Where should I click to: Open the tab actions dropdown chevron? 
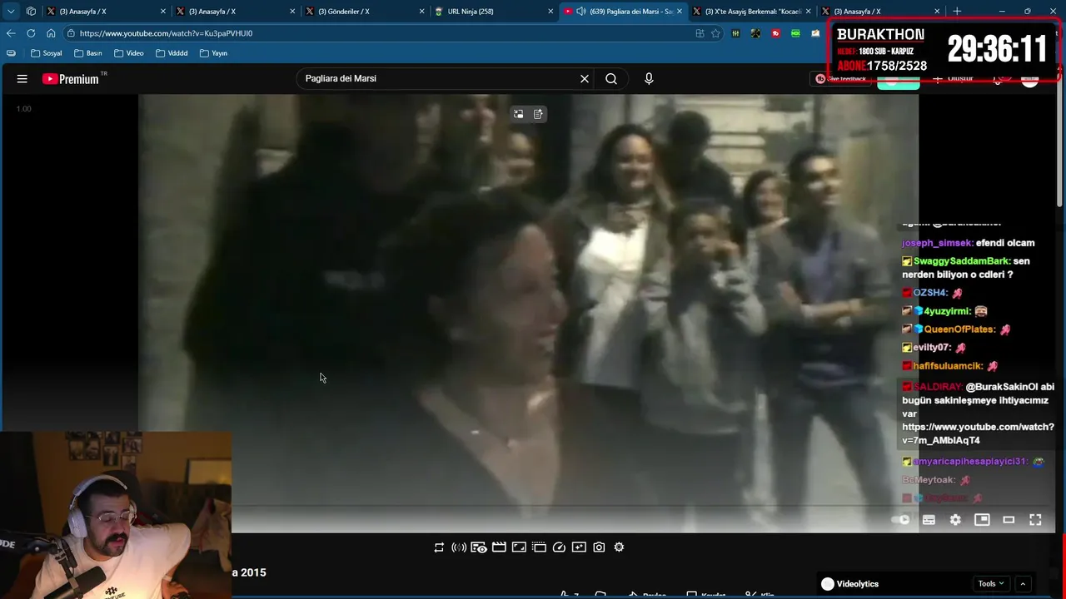tap(11, 12)
